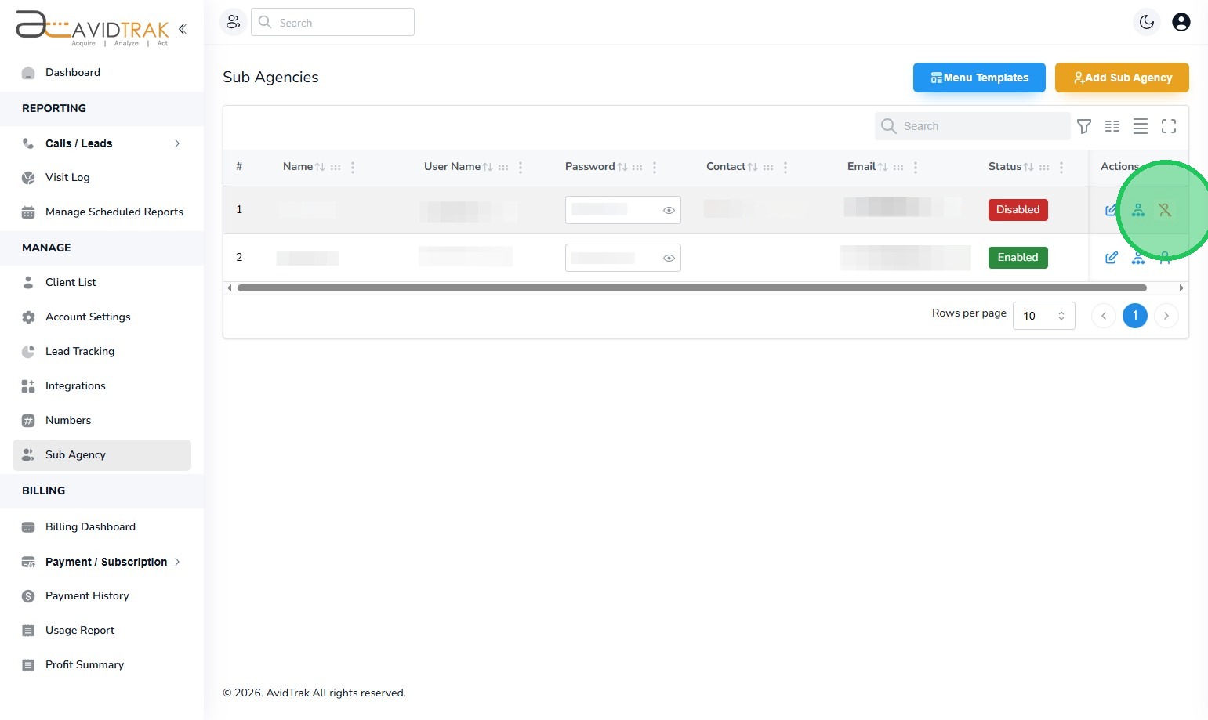This screenshot has width=1208, height=720.
Task: Open Usage Report
Action: 102,630
